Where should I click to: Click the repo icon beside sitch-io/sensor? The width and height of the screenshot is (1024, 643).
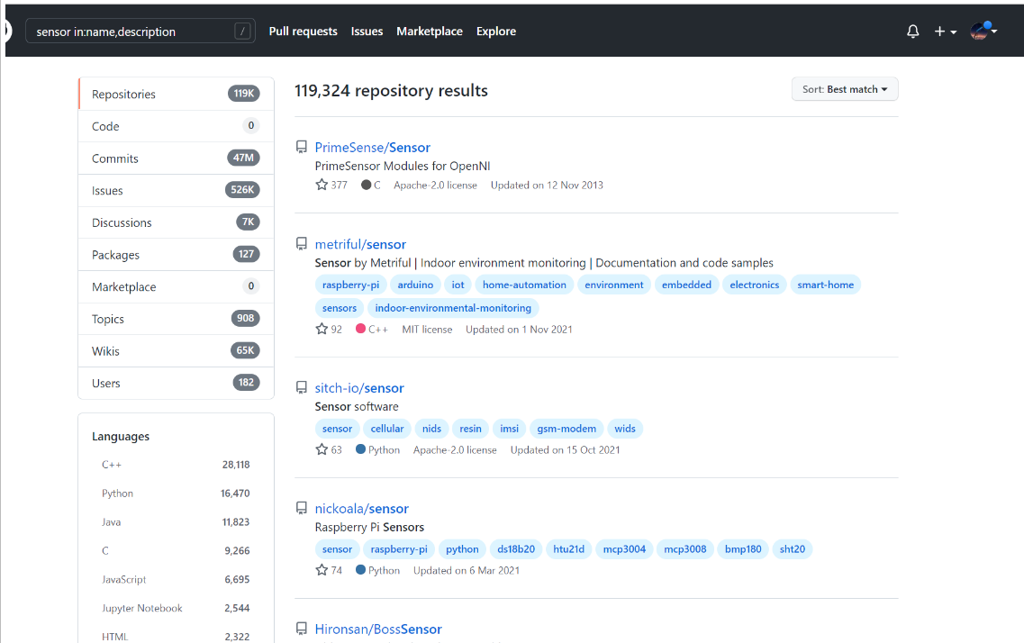pyautogui.click(x=301, y=387)
